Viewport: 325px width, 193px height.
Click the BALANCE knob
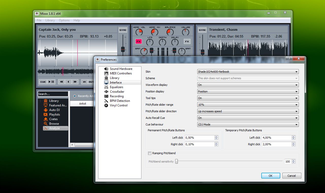170,32
